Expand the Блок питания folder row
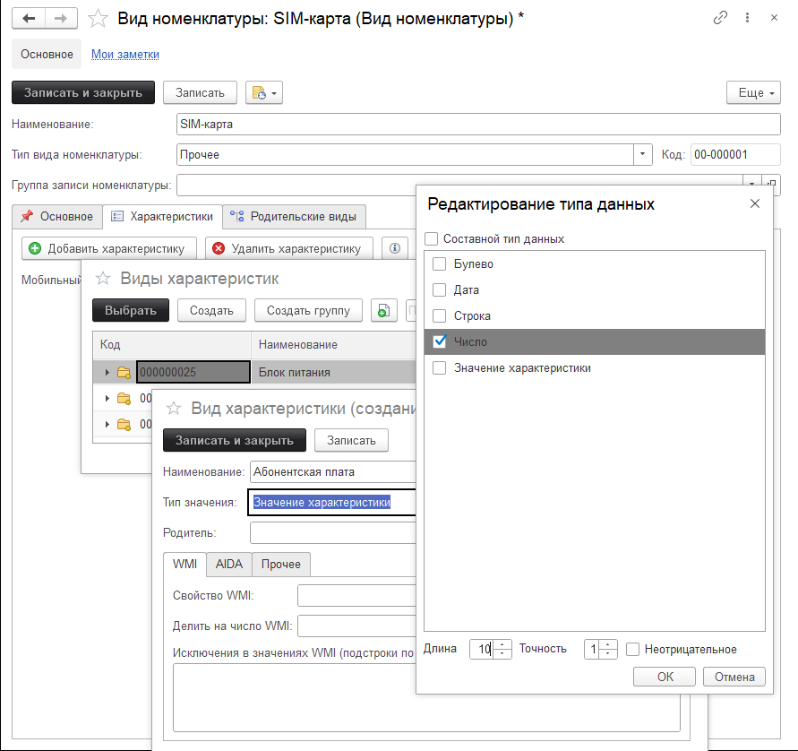Screen dimensions: 798x751 [x=108, y=372]
